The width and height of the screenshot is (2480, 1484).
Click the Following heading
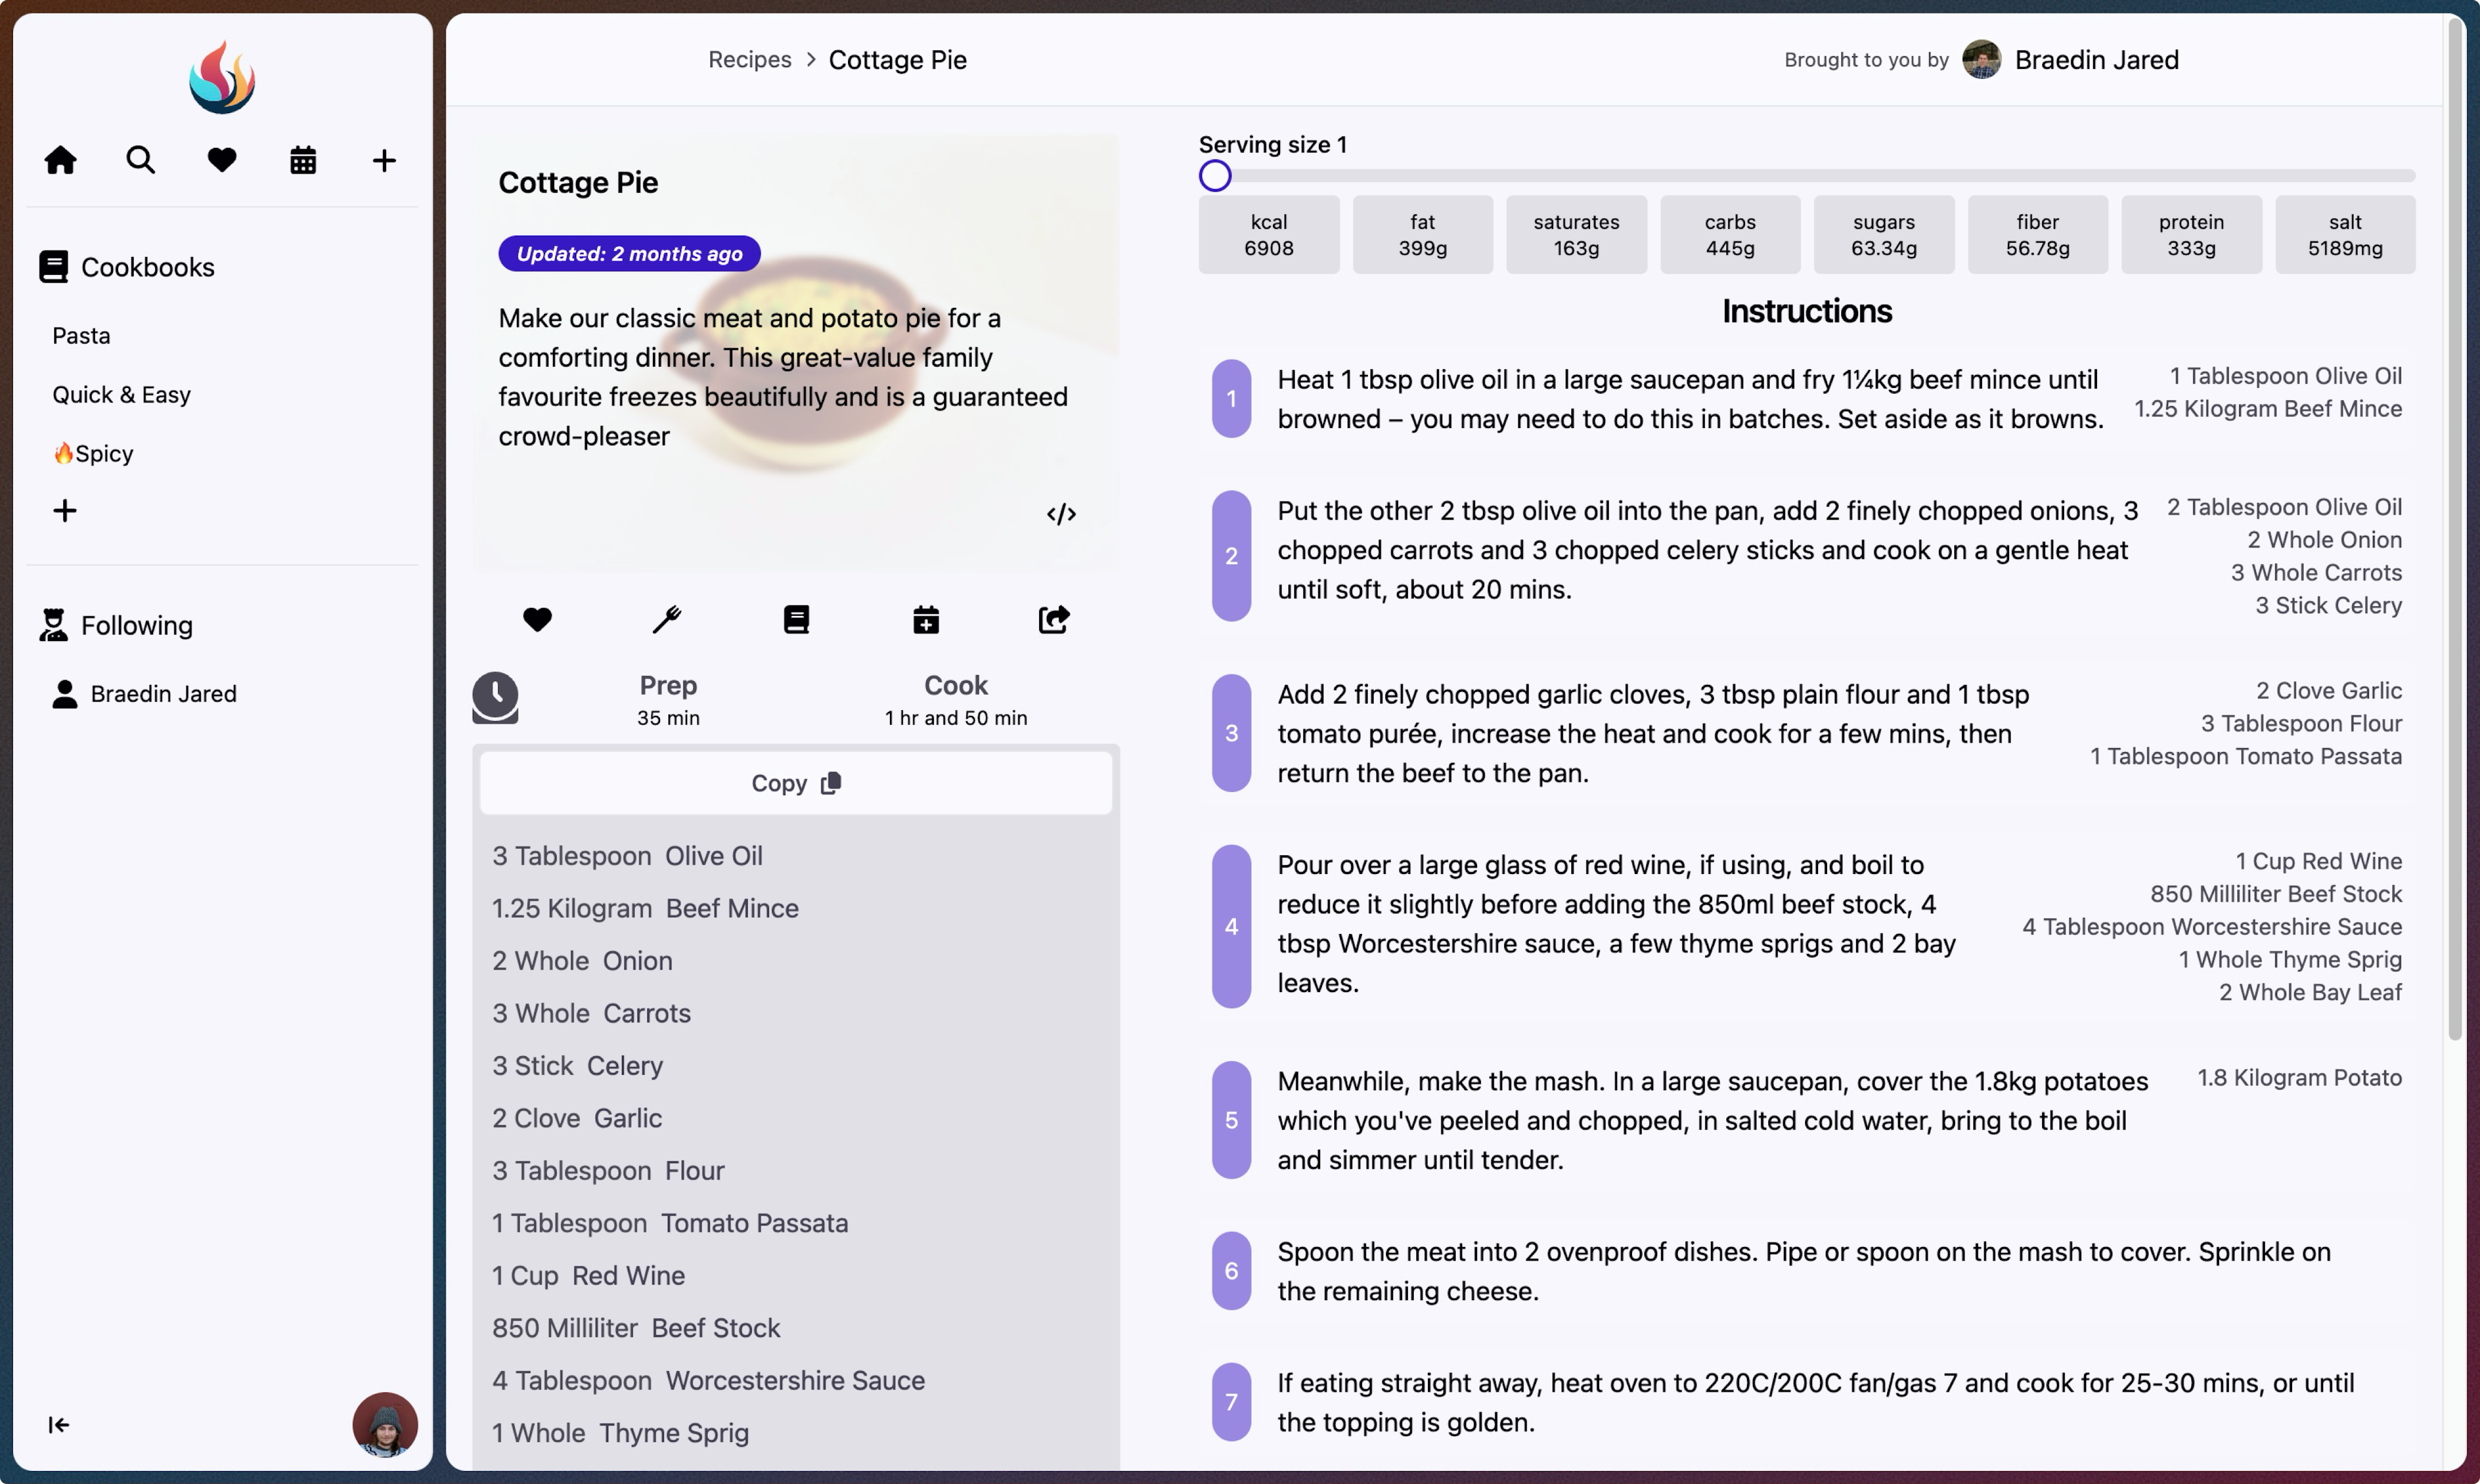pos(137,625)
